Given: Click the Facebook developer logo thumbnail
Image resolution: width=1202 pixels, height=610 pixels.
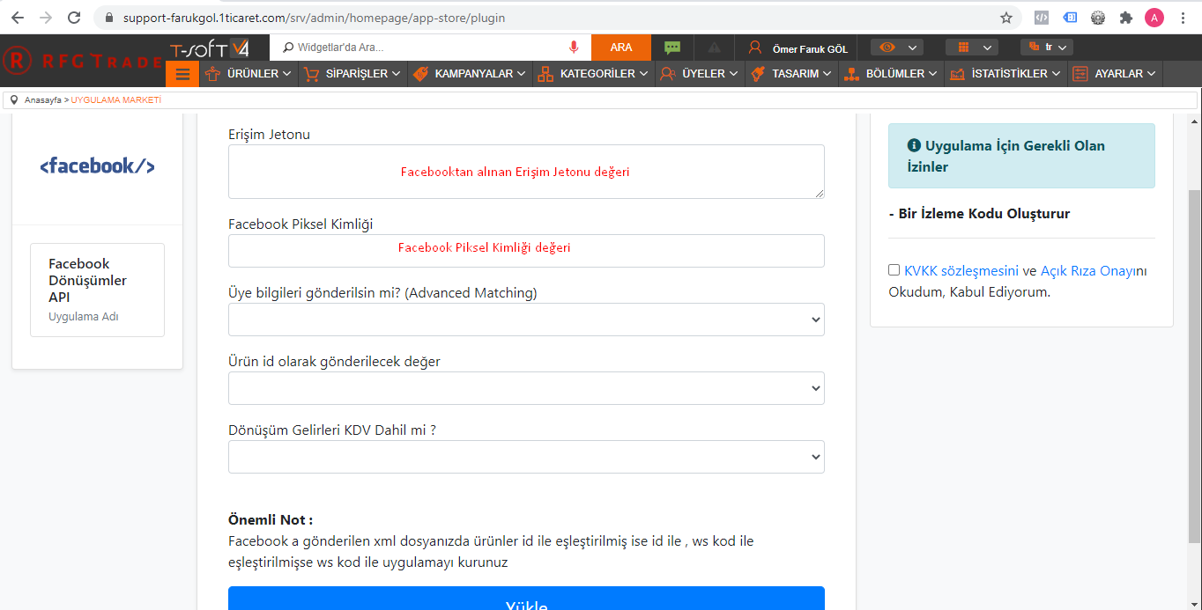Looking at the screenshot, I should (x=98, y=165).
